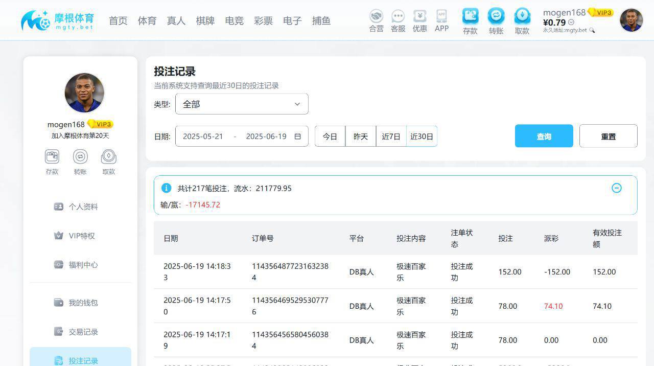
Task: Click the blue 查询 search button
Action: click(x=544, y=136)
